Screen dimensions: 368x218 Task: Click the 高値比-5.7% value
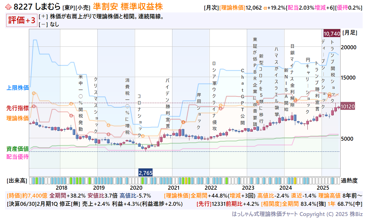(x=135, y=196)
